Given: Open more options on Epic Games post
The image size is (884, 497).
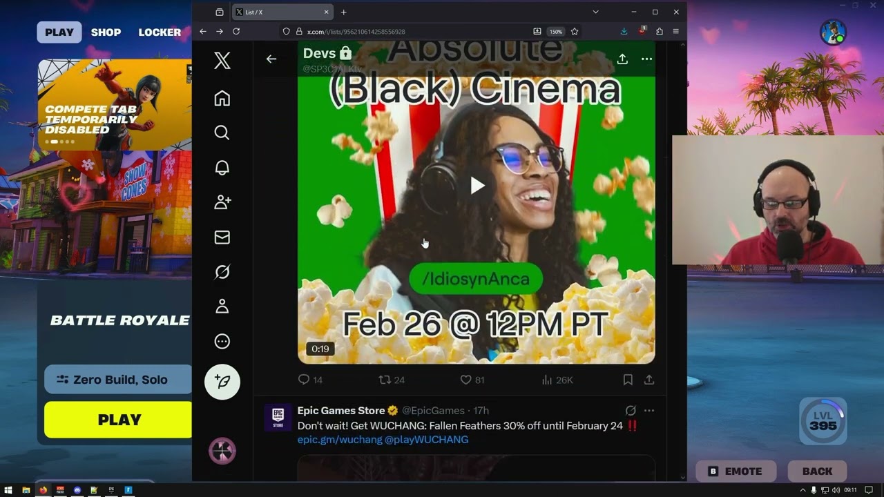Looking at the screenshot, I should pos(648,411).
